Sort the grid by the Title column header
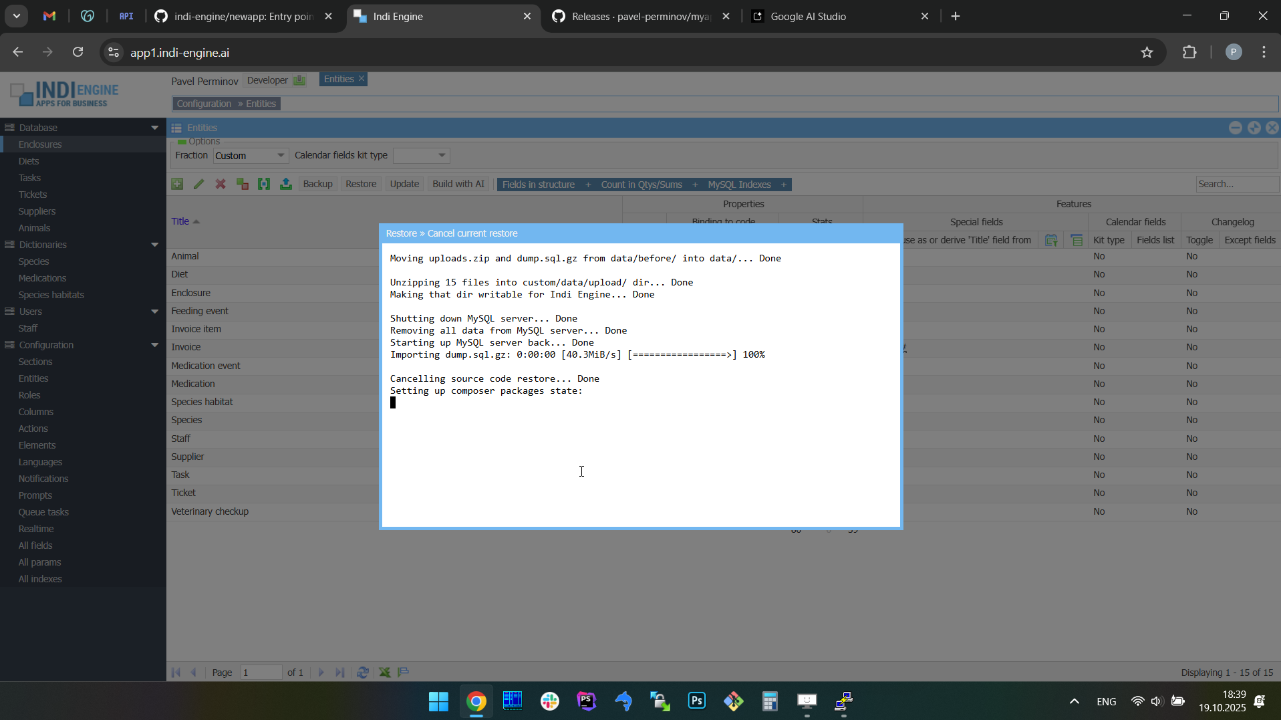The image size is (1281, 720). [x=180, y=221]
